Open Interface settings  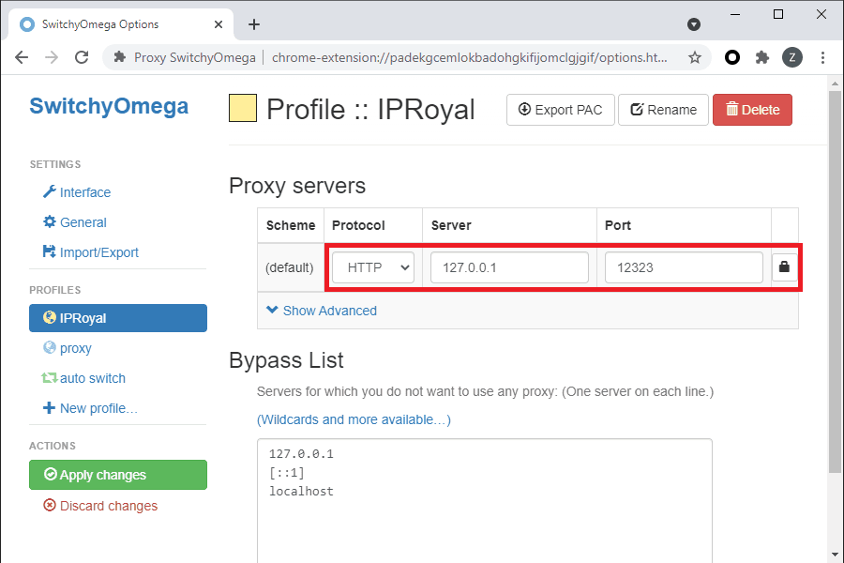coord(77,192)
